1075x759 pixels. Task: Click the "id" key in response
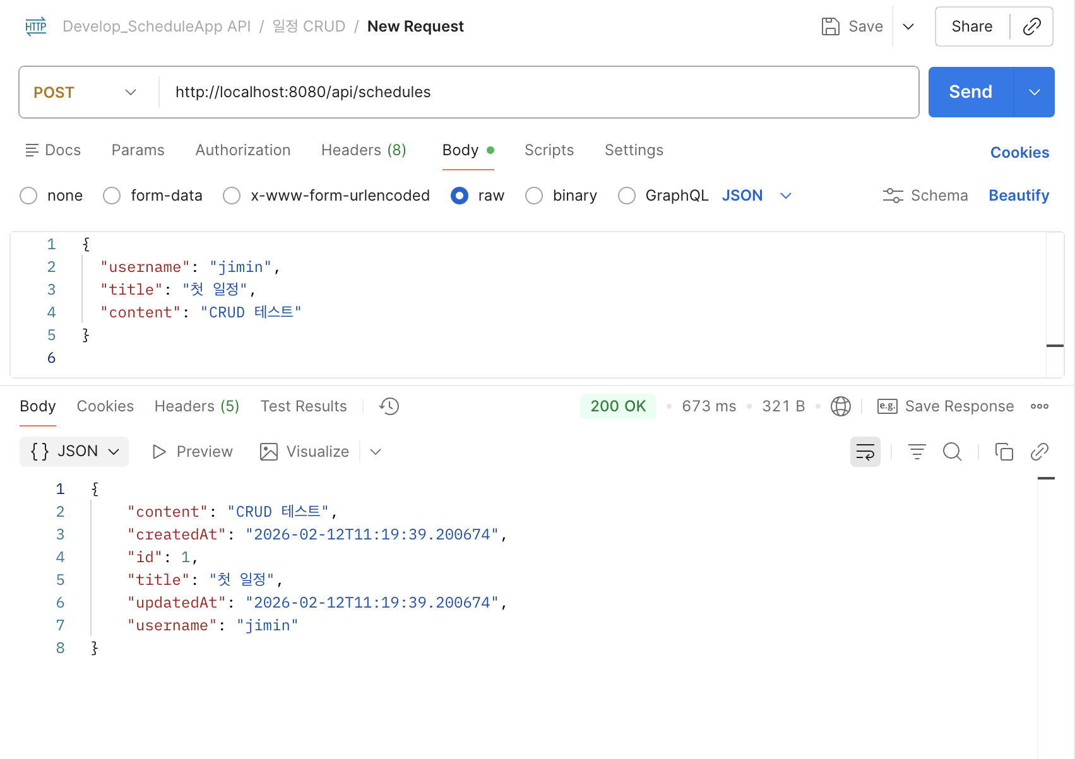pyautogui.click(x=145, y=557)
